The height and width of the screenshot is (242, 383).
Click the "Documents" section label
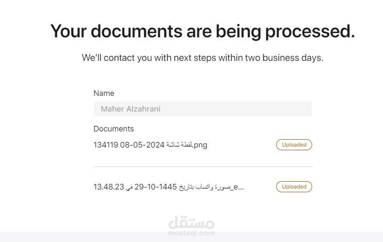114,129
